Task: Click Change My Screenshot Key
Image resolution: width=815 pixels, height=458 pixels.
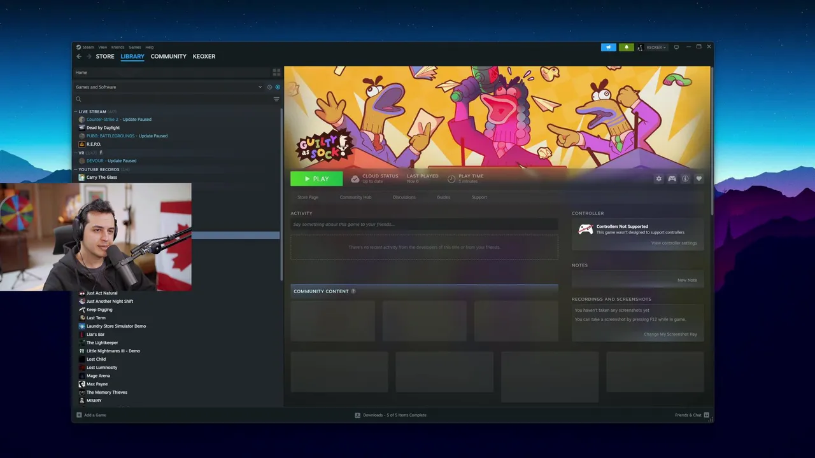Action: pos(670,334)
